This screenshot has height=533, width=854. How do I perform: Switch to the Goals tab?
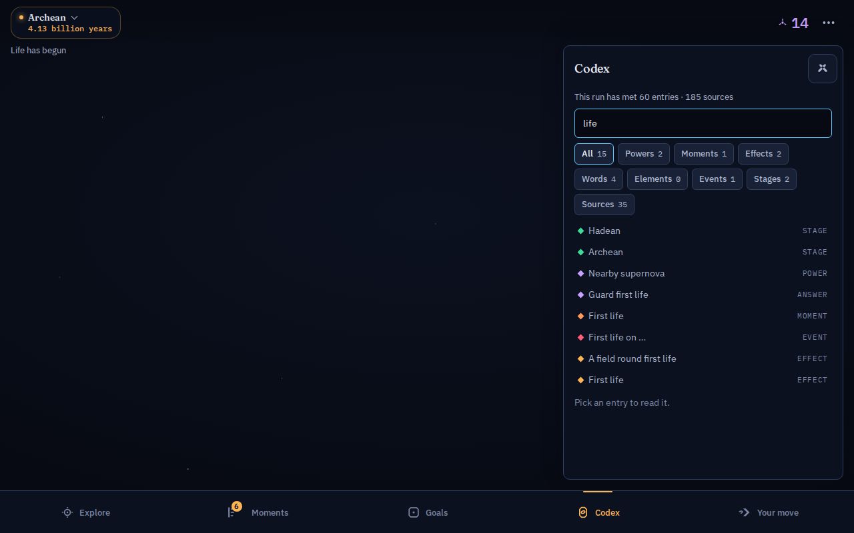427,512
